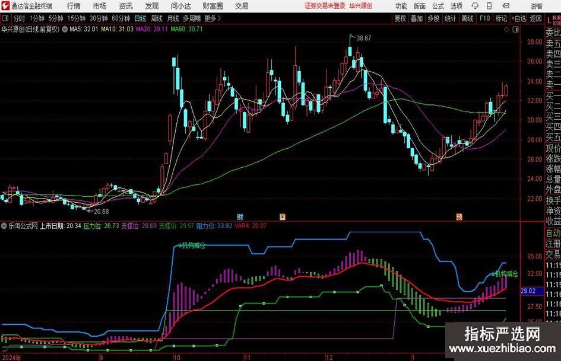
Task: Click the 通达信 red app logo icon
Action: 5,6
